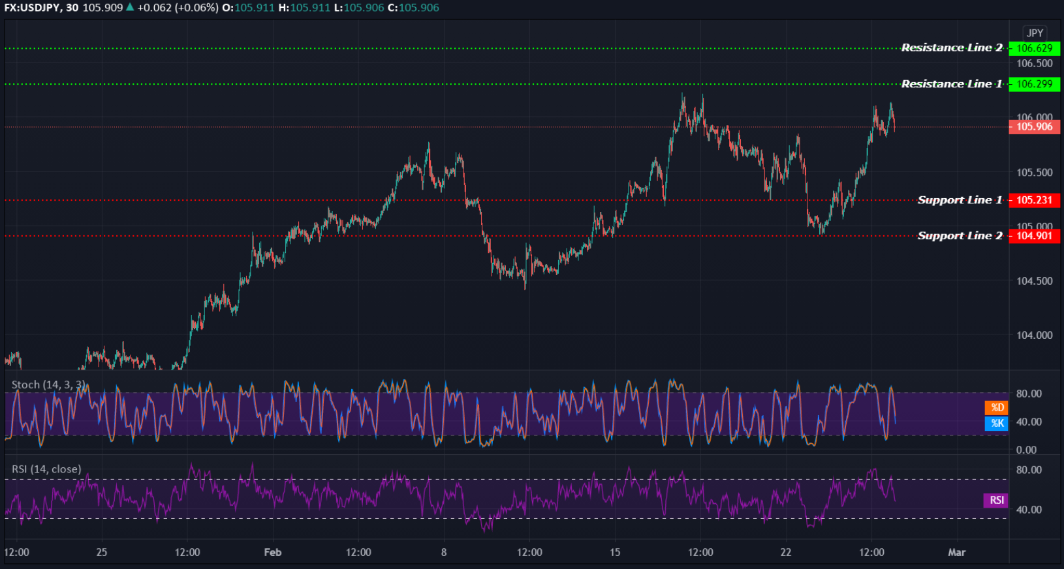Viewport: 1064px width, 569px height.
Task: Open the JPY currency selector
Action: [x=1035, y=33]
